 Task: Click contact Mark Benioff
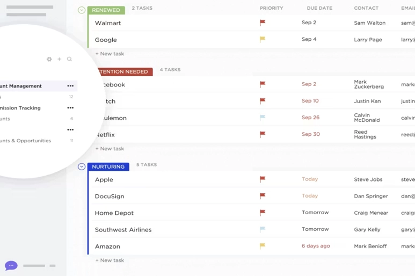tap(370, 246)
